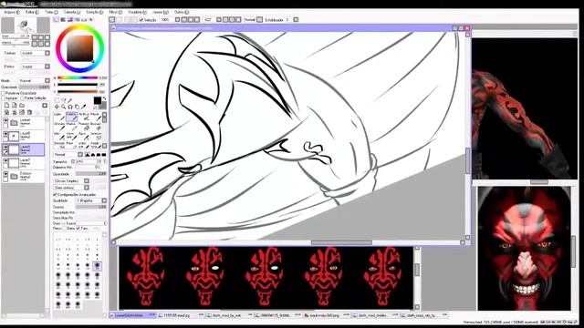
Task: Select the Lápis pencil brush
Action: (59, 117)
